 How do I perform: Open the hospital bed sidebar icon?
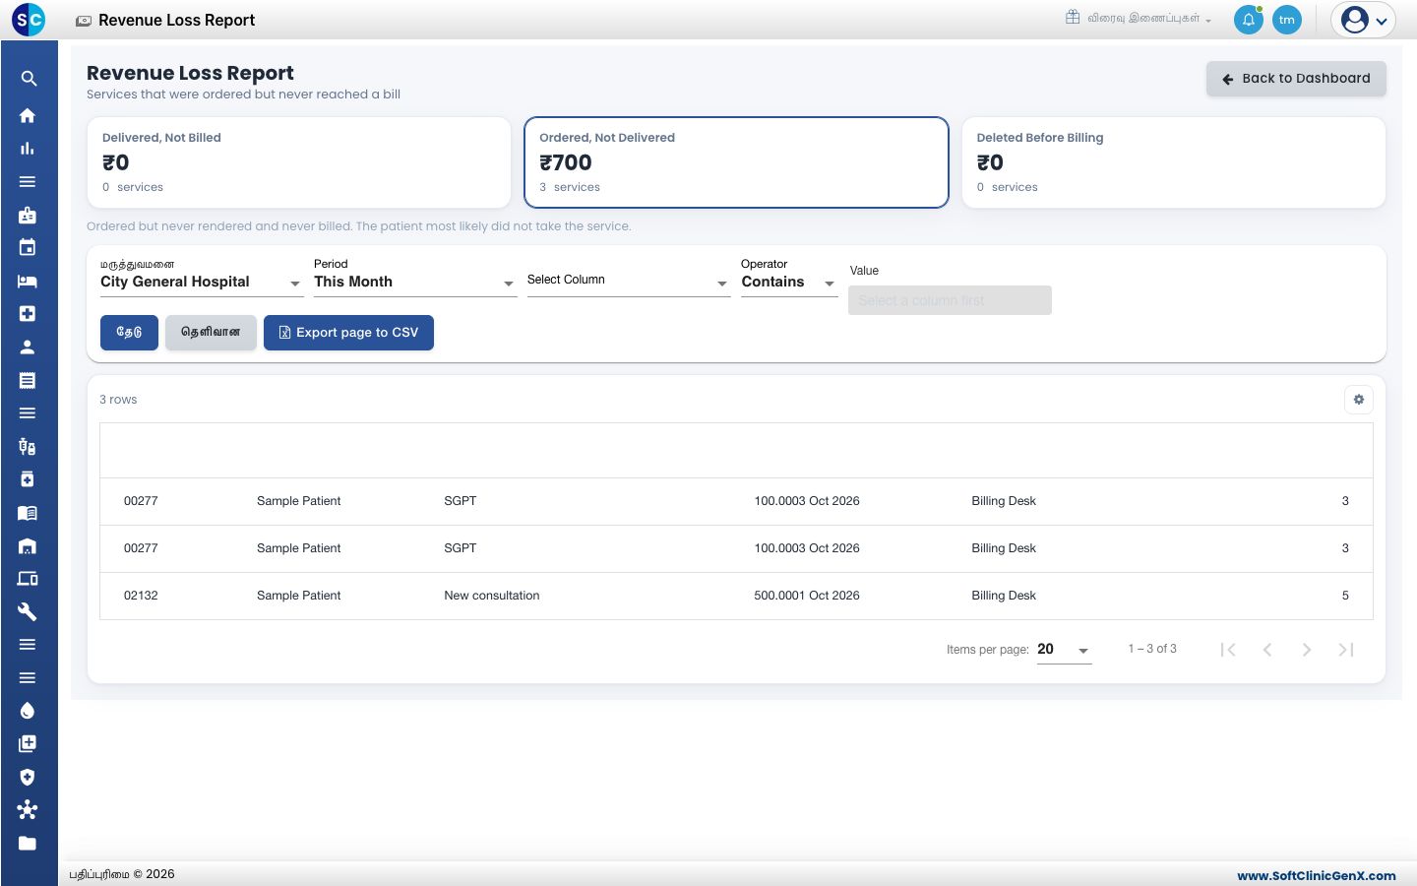[x=28, y=282]
